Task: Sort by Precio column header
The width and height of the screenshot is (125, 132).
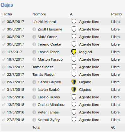Action: [117, 14]
